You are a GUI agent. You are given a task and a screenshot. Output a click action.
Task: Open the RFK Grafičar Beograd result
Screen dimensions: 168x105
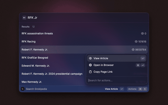point(35,57)
